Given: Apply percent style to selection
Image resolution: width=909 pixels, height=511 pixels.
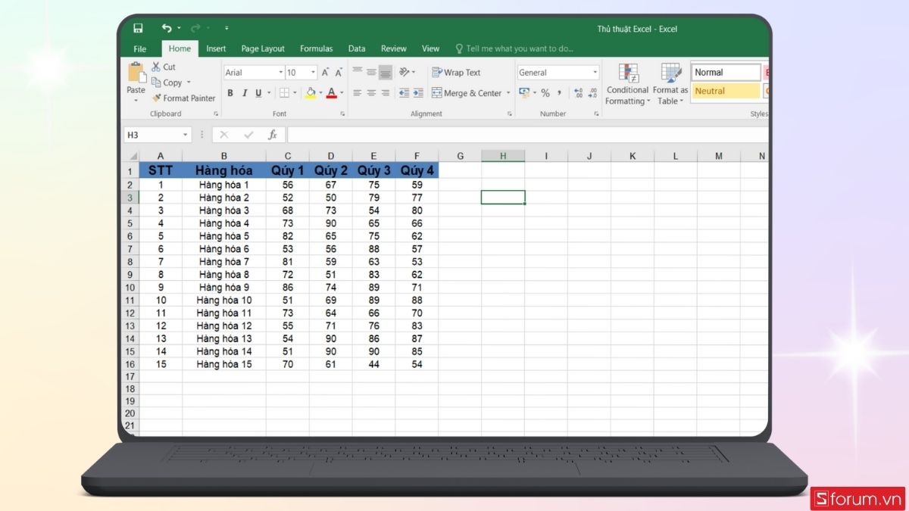Looking at the screenshot, I should (545, 93).
